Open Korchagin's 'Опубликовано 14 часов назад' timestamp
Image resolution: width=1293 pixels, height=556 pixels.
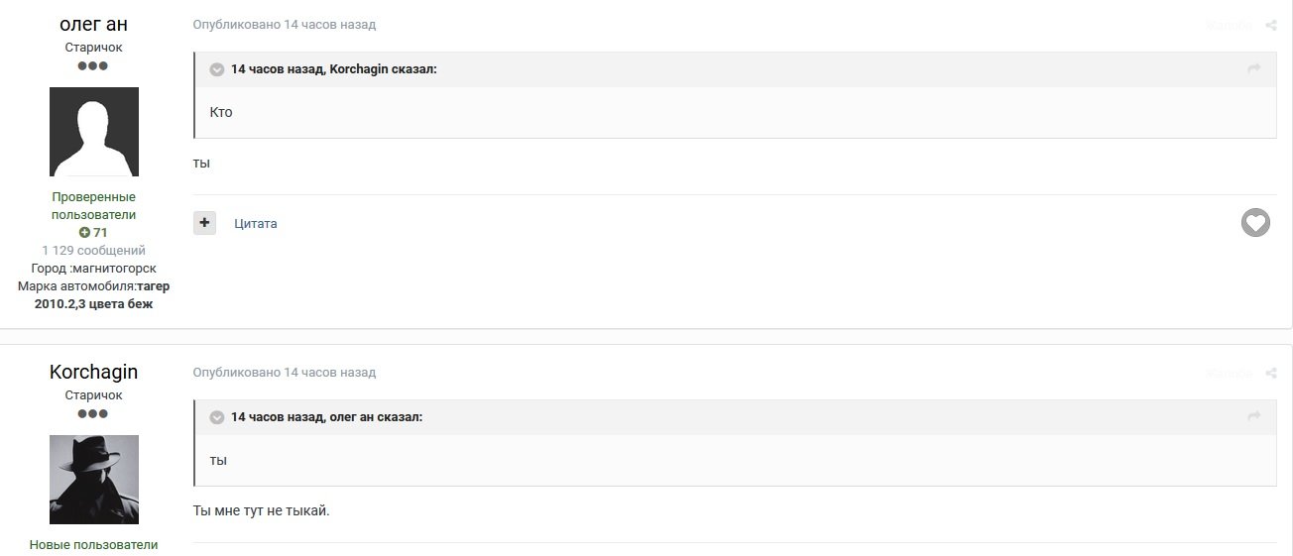click(x=285, y=373)
